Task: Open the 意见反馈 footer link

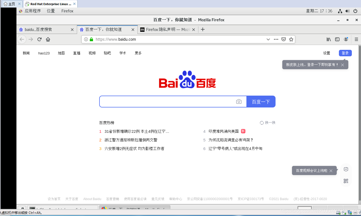Action: coord(158,199)
